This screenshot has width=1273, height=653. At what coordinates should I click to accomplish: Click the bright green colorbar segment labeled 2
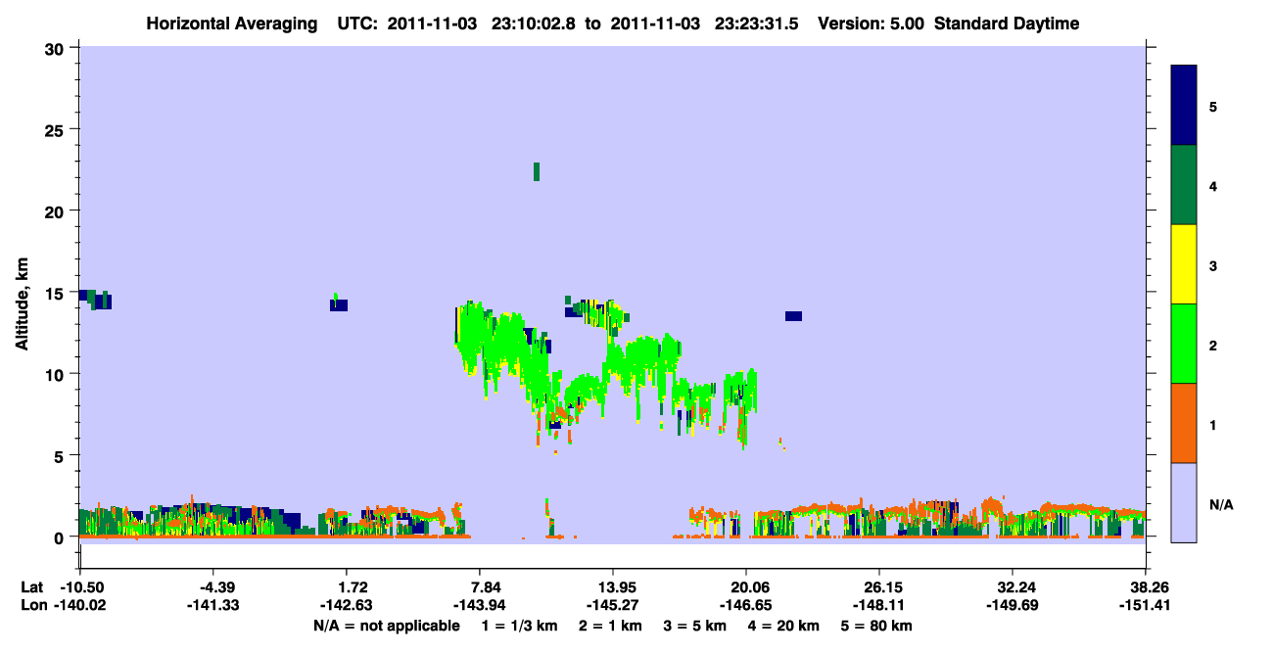click(1184, 344)
